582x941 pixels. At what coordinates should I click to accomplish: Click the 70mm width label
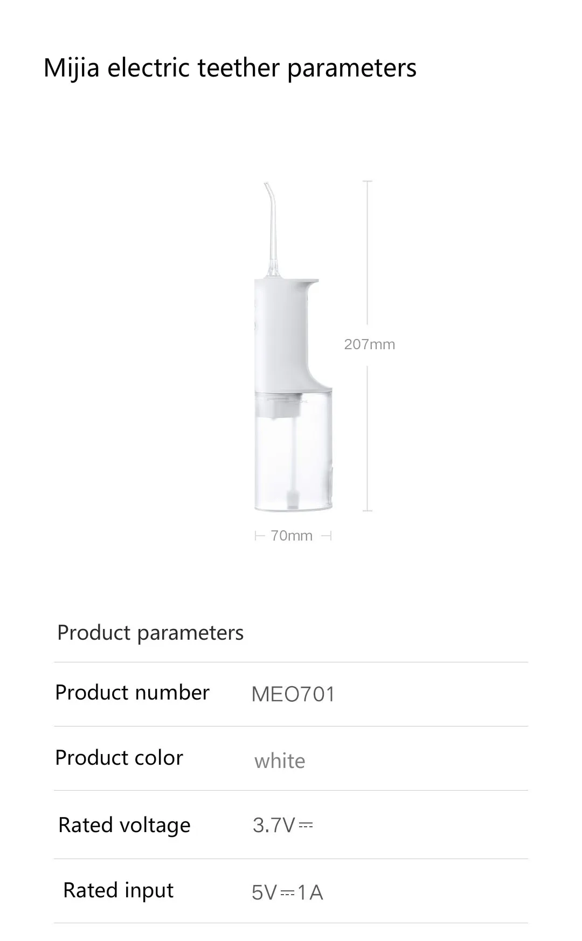coord(292,536)
